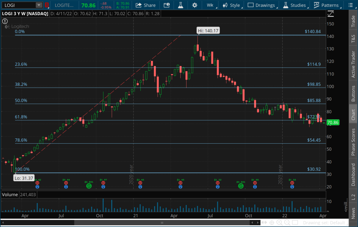Viewport: 358px width, 227px height.
Task: Click the Lo: 31.37 price bubble
Action: [x=23, y=178]
